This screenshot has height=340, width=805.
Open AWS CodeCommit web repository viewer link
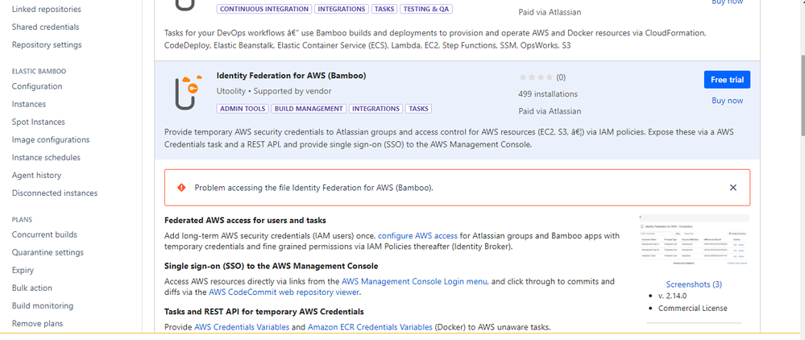pyautogui.click(x=284, y=292)
